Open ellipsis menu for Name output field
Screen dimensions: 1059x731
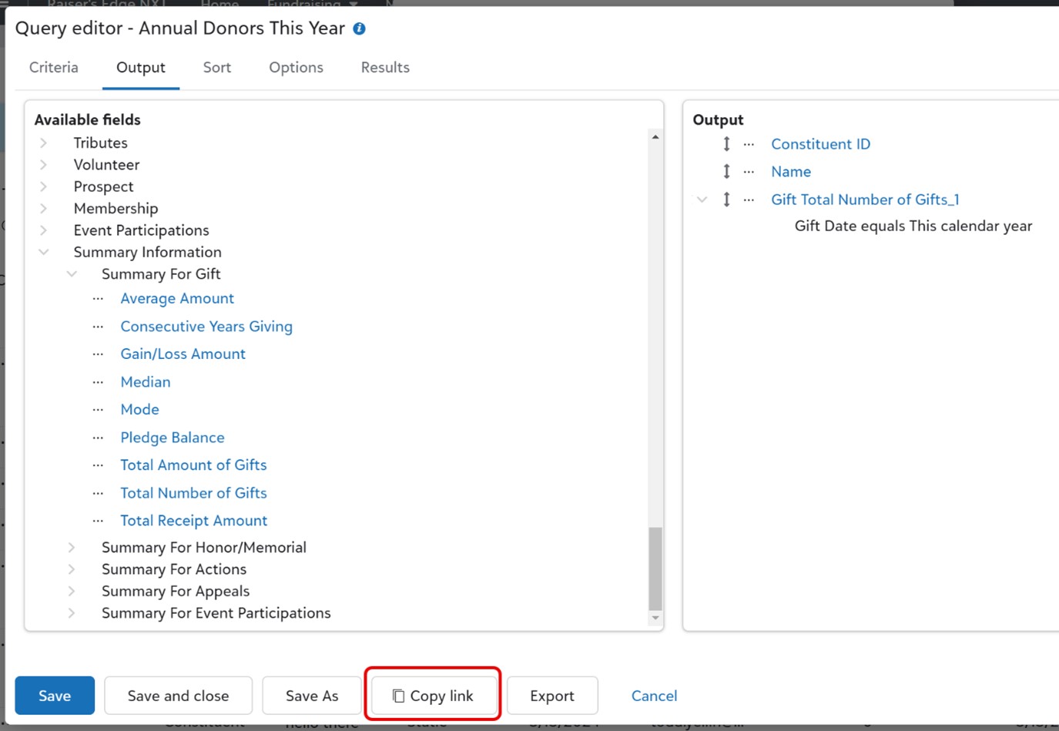[749, 172]
